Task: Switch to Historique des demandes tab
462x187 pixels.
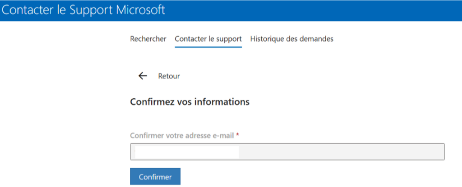Action: 292,39
